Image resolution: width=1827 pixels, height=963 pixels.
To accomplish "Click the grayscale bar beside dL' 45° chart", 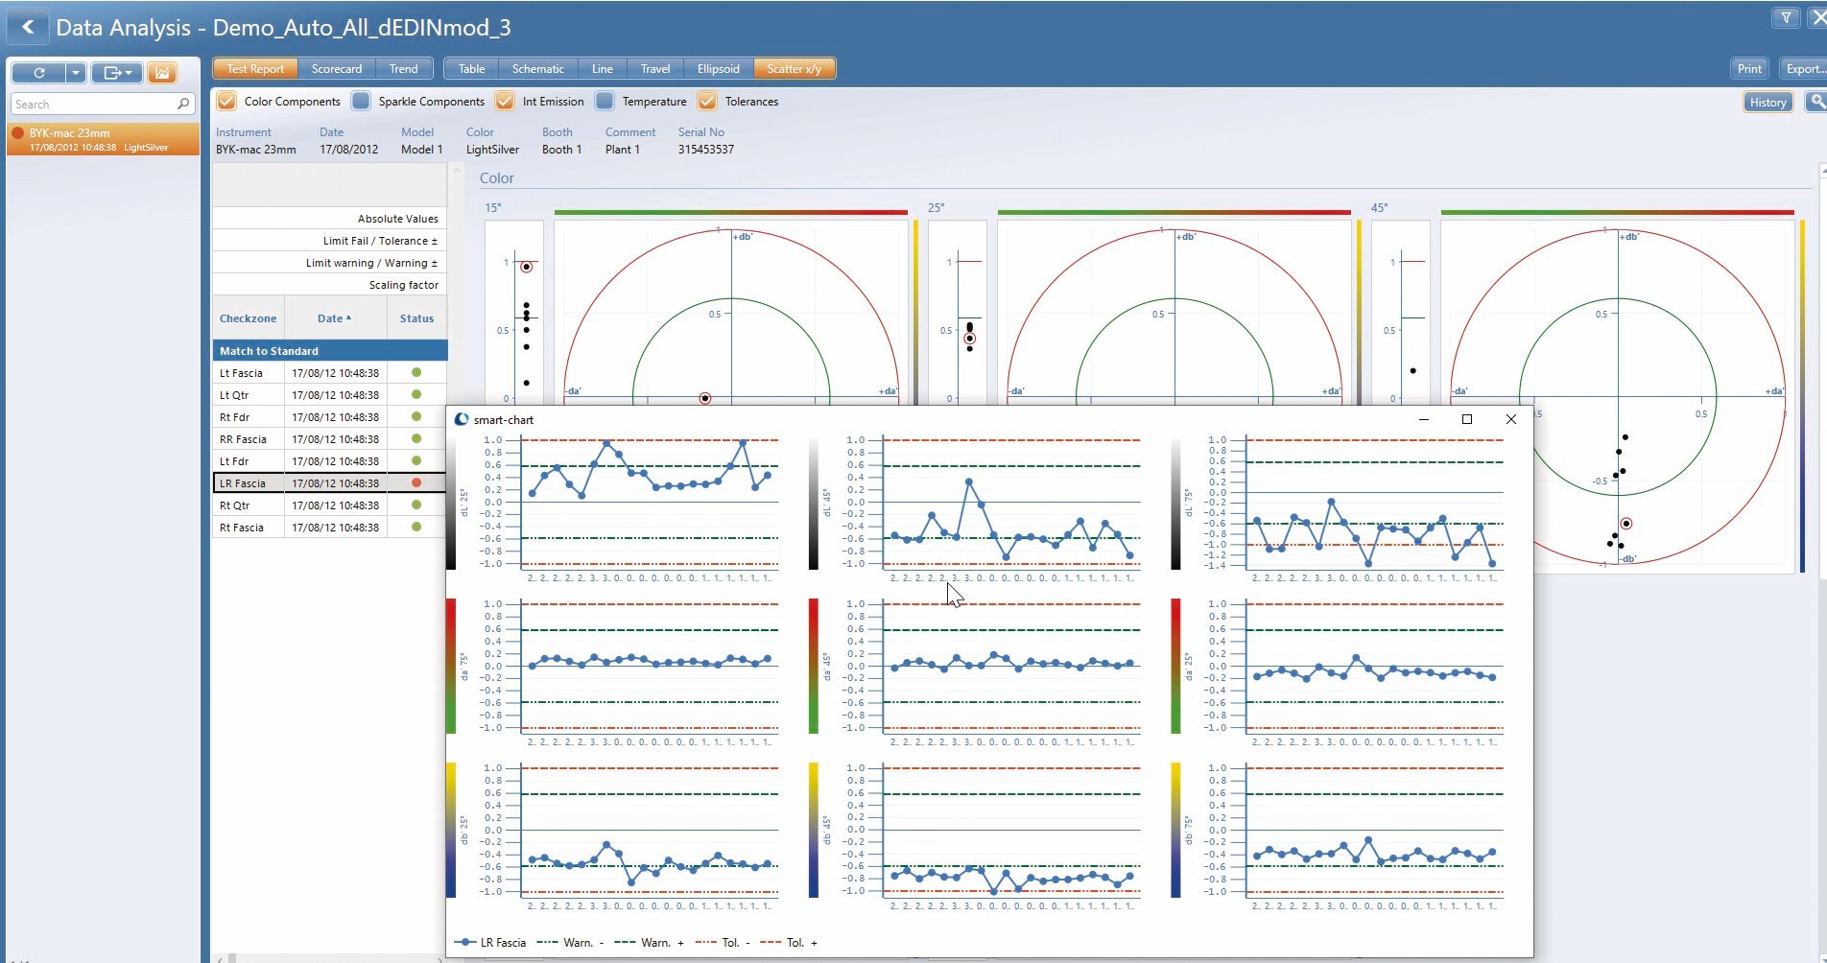I will [814, 504].
